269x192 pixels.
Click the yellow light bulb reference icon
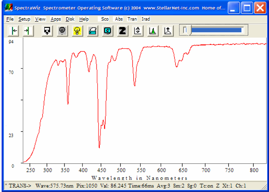[77, 31]
